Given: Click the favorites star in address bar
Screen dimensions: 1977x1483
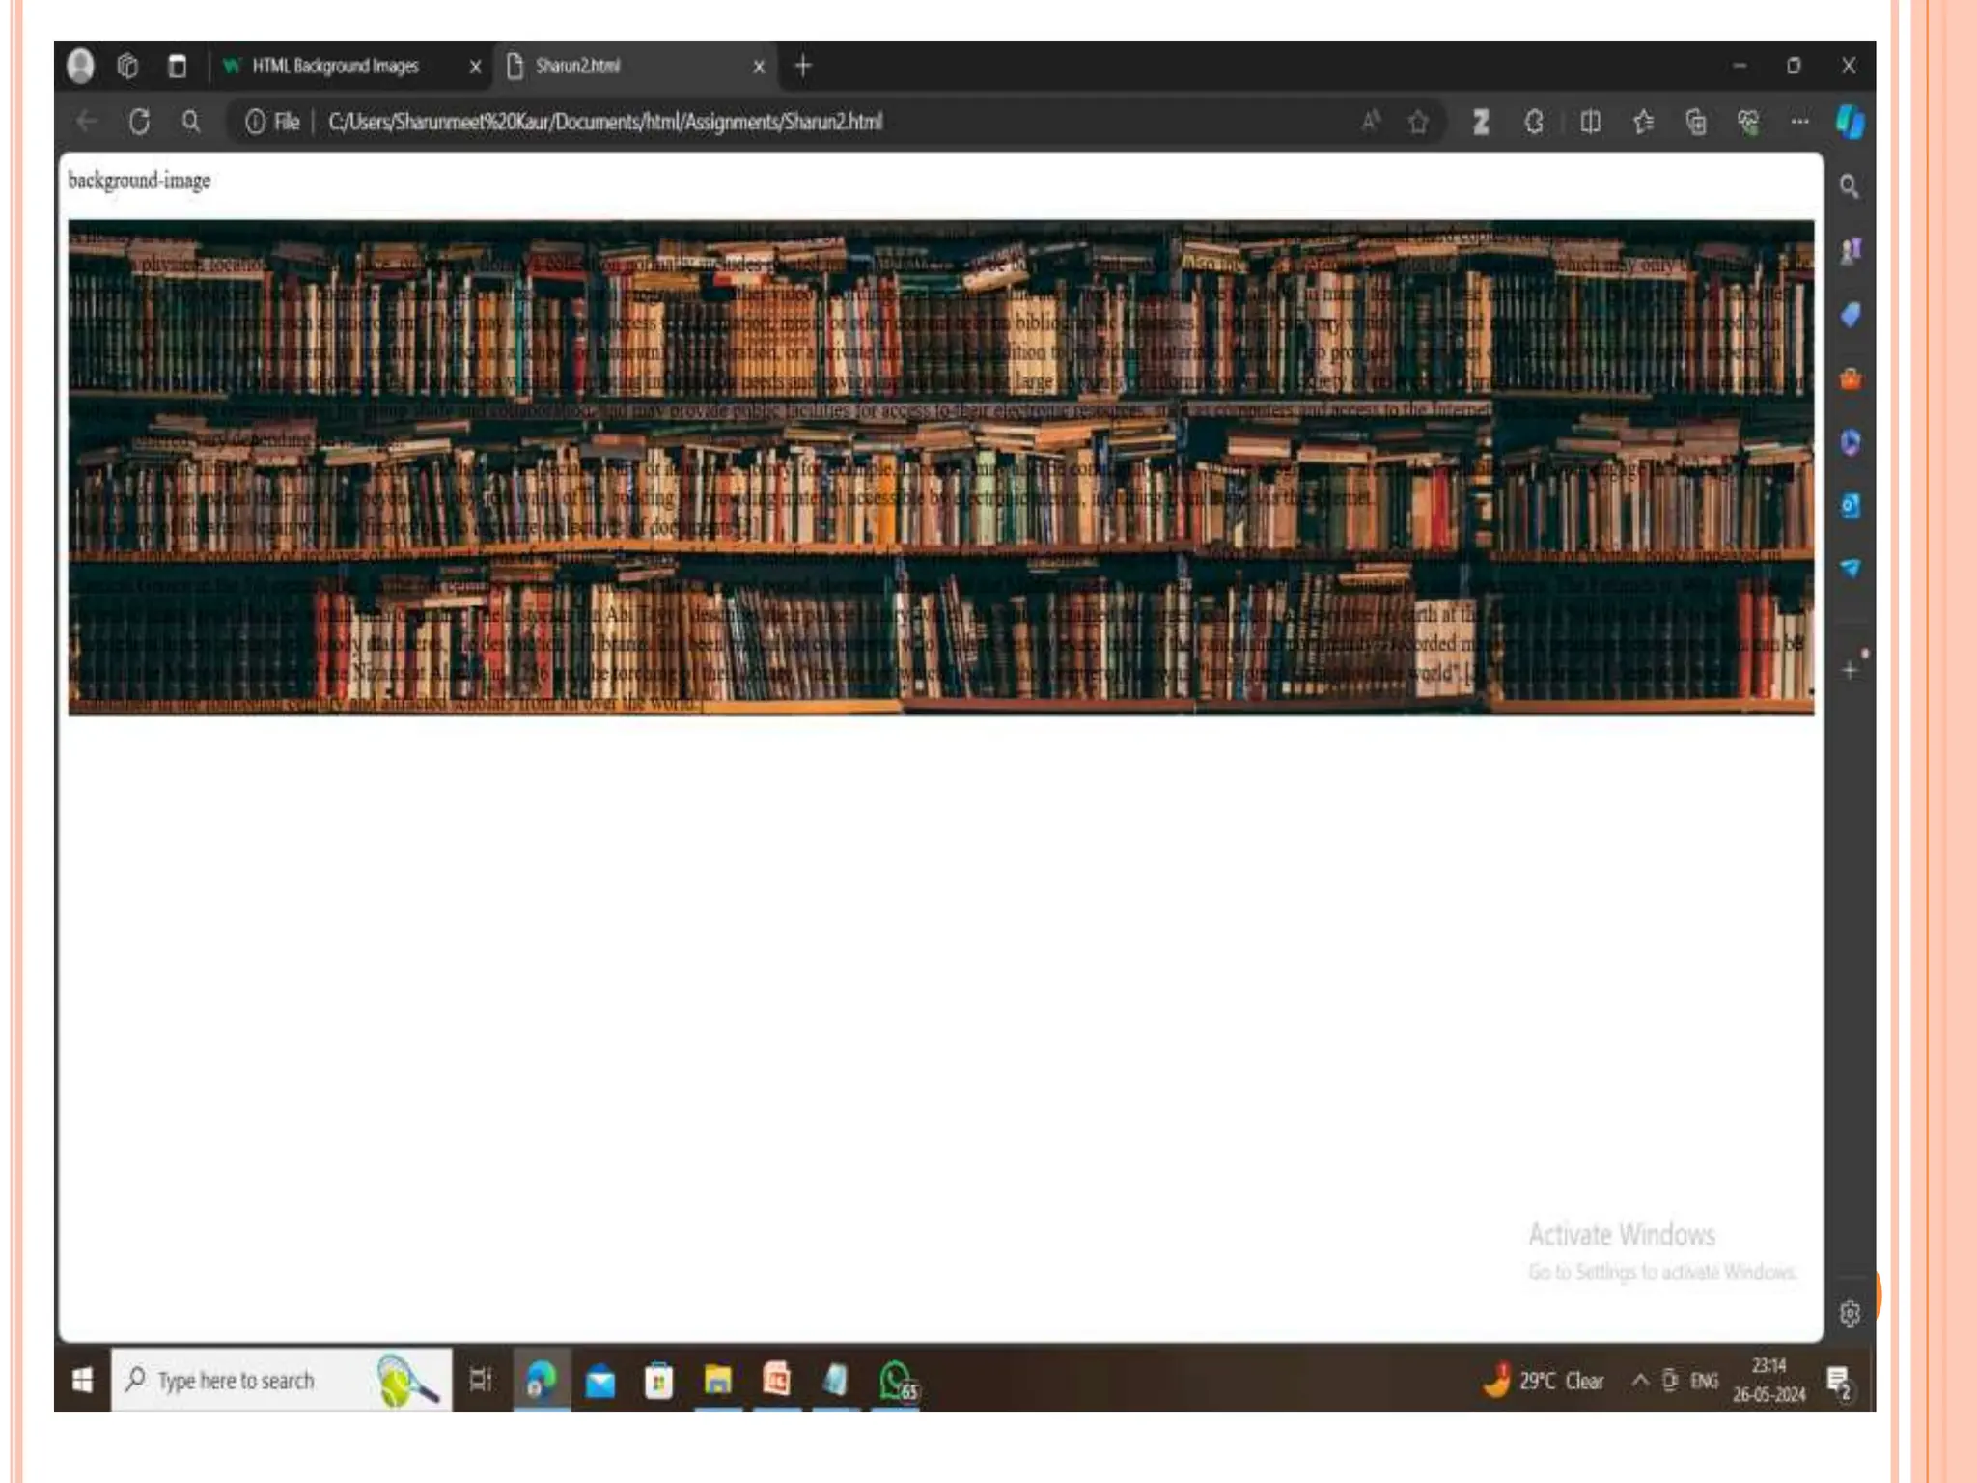Looking at the screenshot, I should (1418, 122).
